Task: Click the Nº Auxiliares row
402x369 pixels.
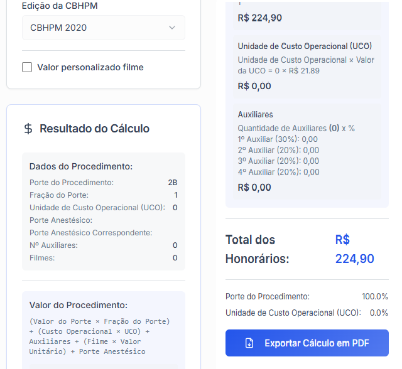Action: [103, 245]
